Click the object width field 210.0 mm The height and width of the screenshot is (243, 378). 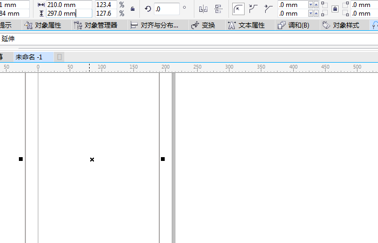(69, 4)
